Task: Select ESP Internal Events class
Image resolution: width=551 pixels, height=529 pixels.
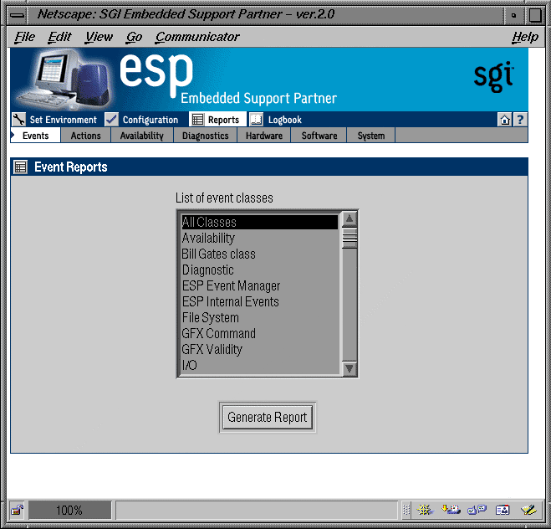Action: tap(260, 301)
